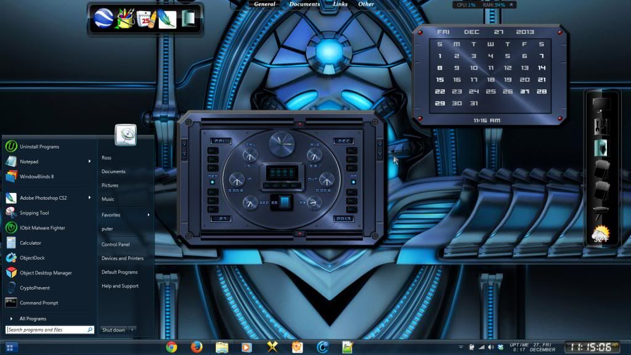Click the weather icon in side dock
Image resolution: width=631 pixels, height=355 pixels.
(600, 234)
